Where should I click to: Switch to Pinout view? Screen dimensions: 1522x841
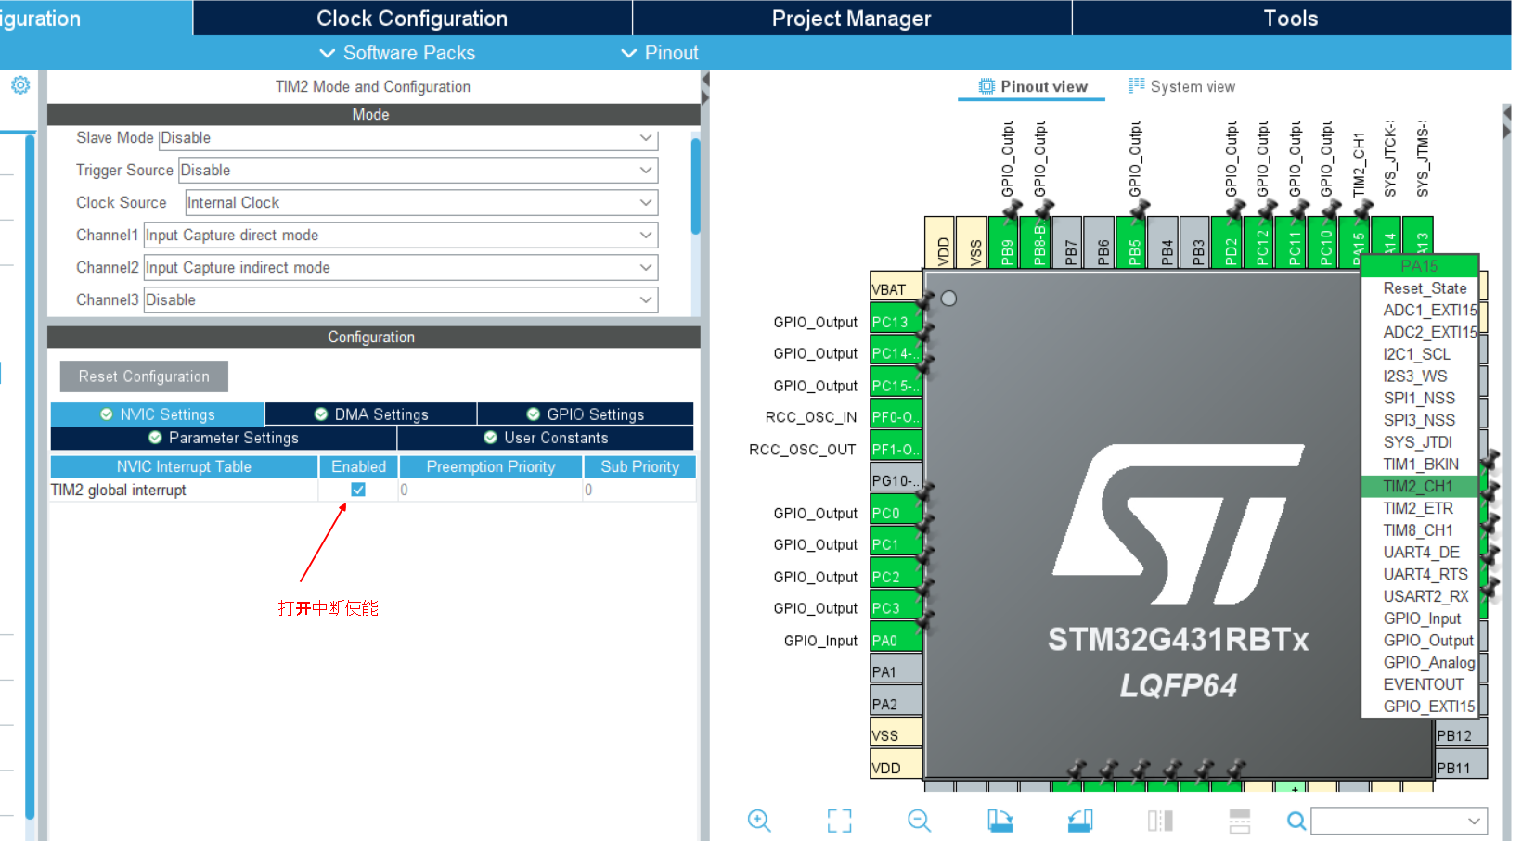click(x=1032, y=86)
